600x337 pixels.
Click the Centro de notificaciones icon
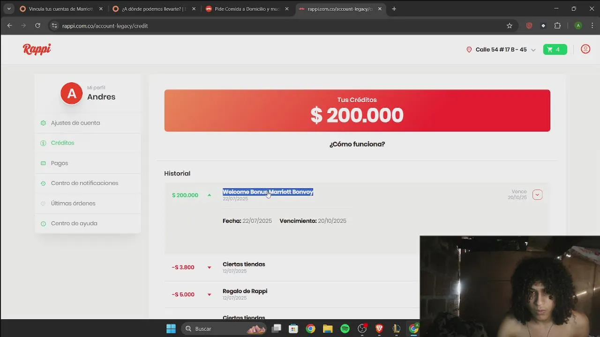[43, 183]
